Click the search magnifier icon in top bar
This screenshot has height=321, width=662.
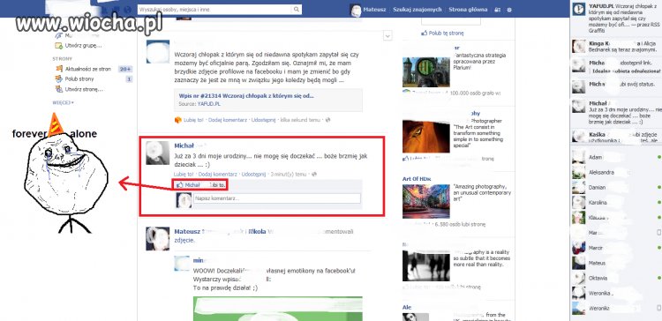coord(297,10)
